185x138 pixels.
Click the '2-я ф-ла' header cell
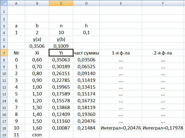point(163,53)
